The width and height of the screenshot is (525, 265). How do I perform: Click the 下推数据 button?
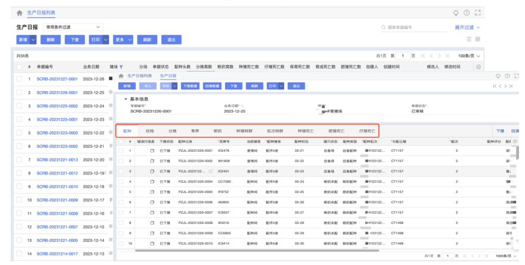coord(190,86)
